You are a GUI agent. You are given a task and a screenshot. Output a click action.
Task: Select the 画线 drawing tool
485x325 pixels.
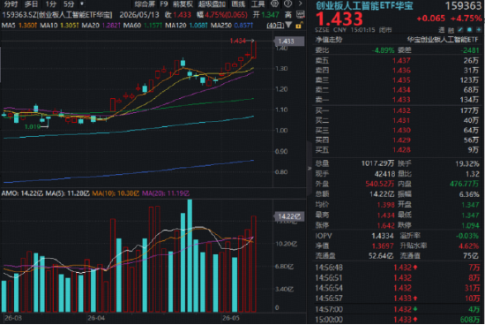(x=238, y=4)
